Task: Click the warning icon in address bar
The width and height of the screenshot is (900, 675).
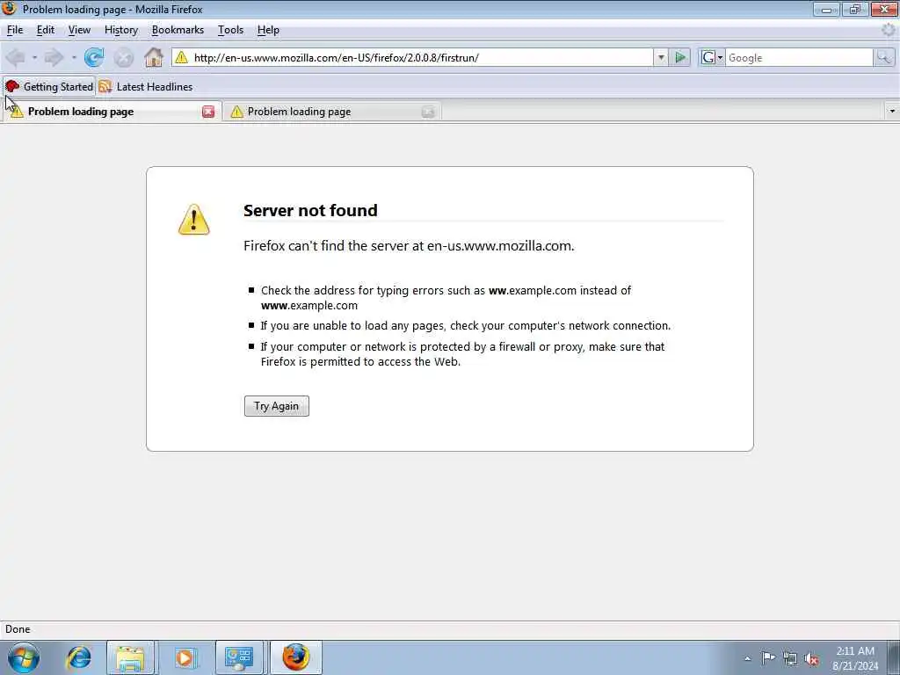Action: (181, 57)
